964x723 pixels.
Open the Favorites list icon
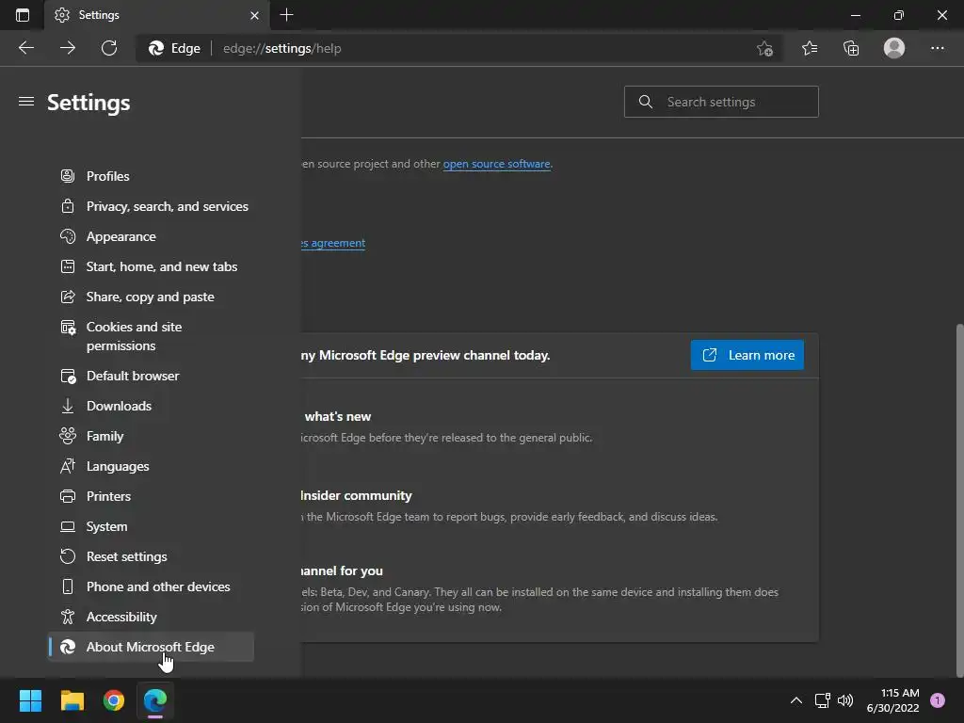click(x=809, y=48)
